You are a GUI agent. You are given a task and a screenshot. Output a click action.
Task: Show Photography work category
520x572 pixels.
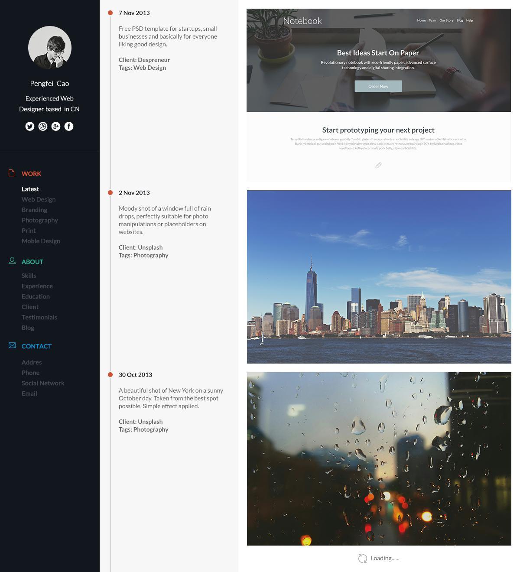click(x=40, y=220)
